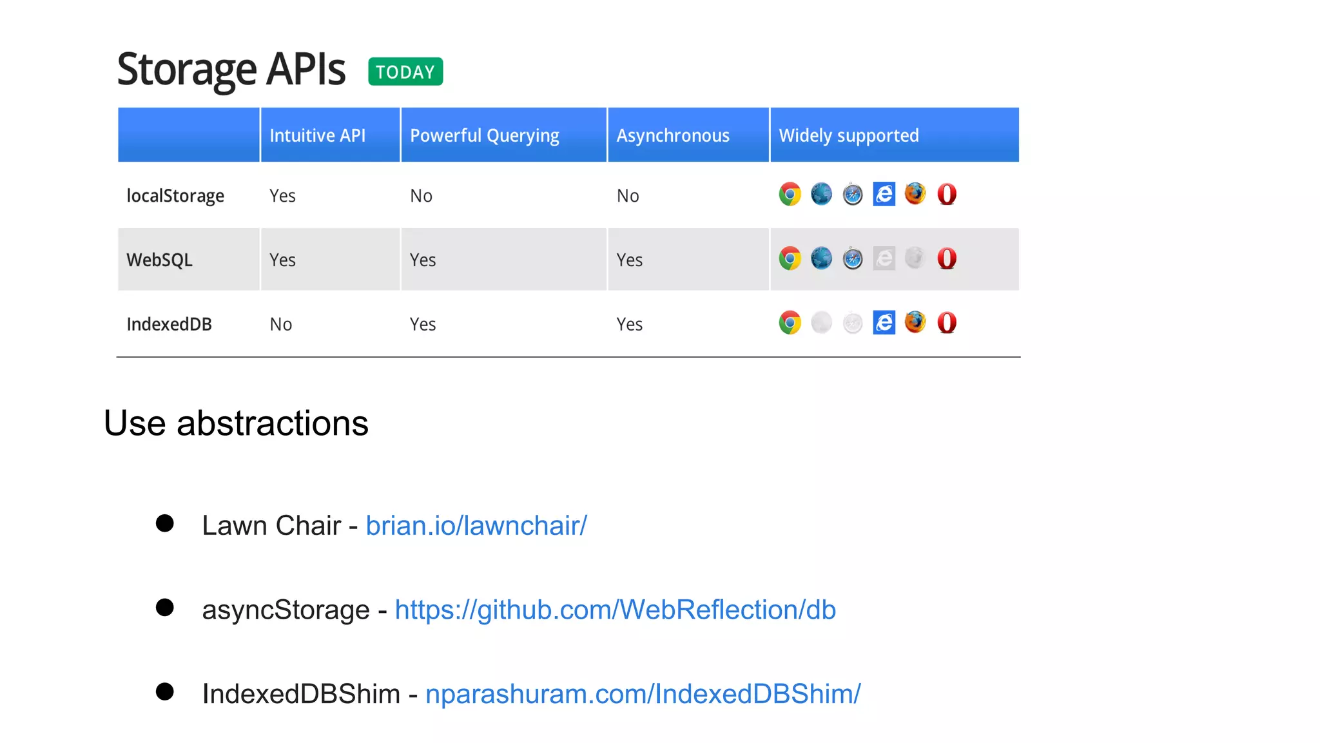This screenshot has height=743, width=1320.
Task: Select the IndexedDB row label
Action: (169, 324)
